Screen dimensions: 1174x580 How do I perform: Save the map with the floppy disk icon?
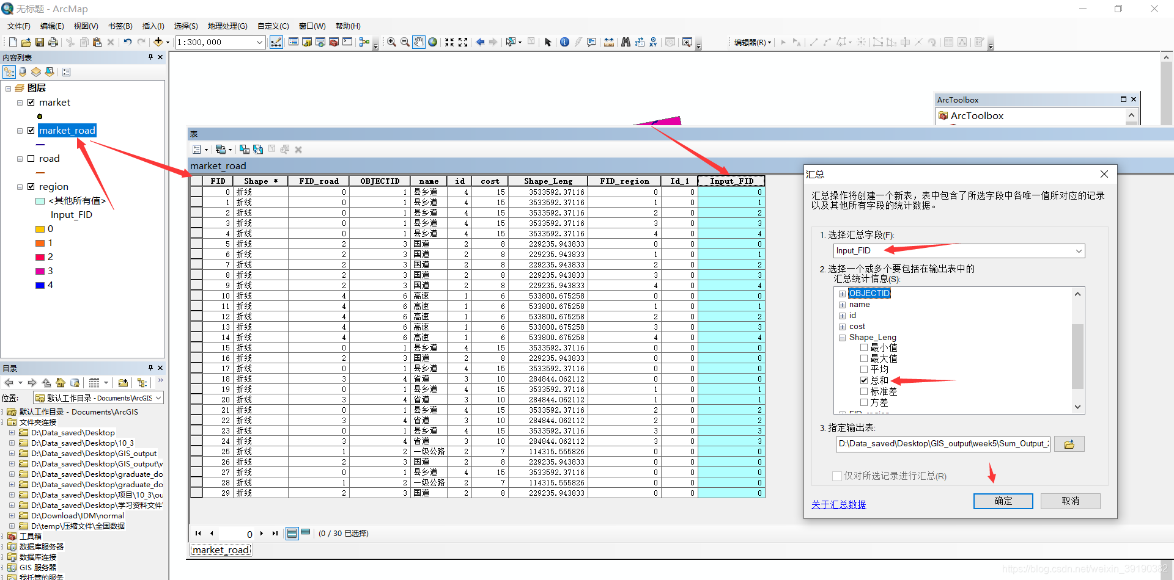[40, 42]
